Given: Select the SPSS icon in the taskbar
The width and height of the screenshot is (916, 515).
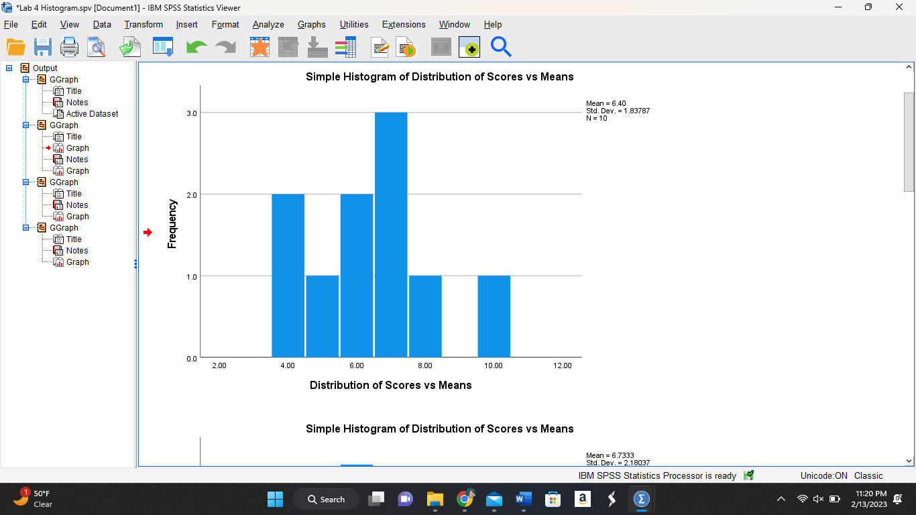Looking at the screenshot, I should (642, 499).
